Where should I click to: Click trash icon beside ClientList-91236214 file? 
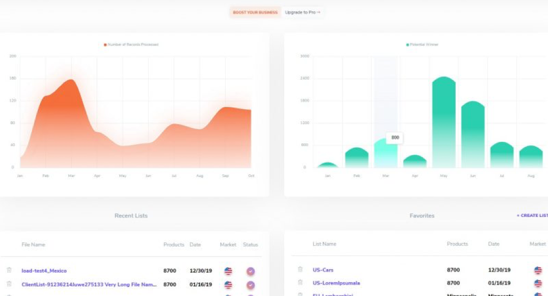9,284
